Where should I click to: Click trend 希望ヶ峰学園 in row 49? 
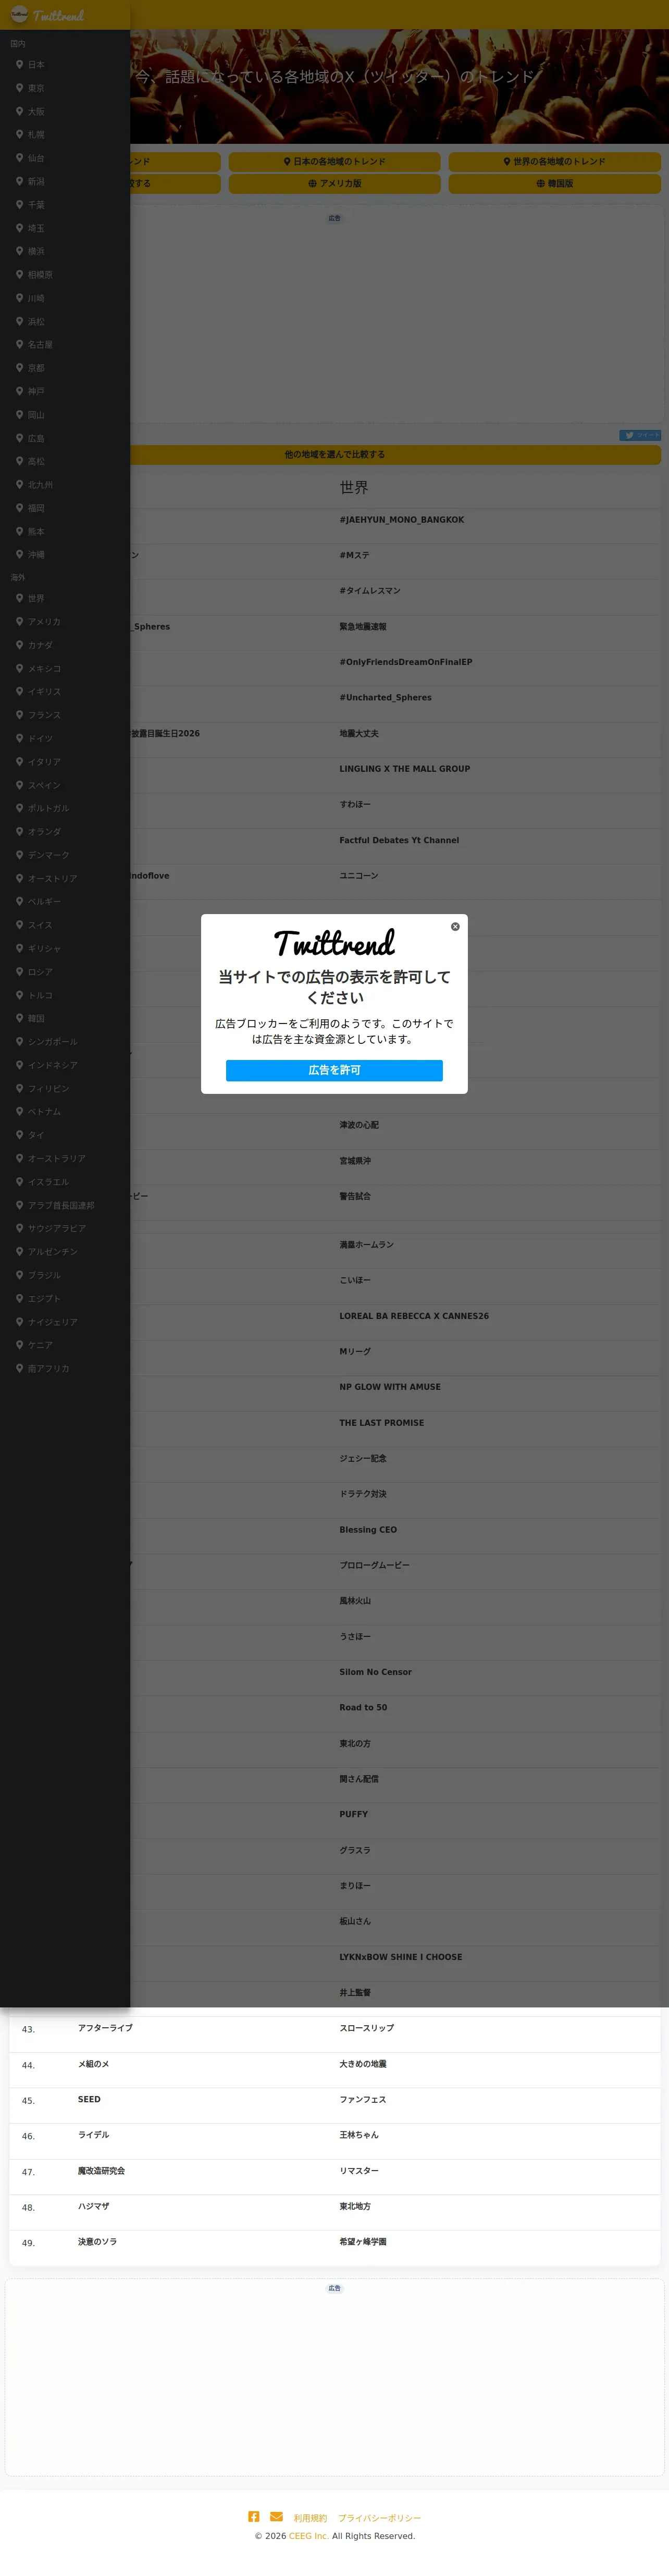(362, 2241)
